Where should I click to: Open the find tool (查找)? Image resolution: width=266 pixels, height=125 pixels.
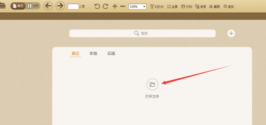(x=229, y=6)
